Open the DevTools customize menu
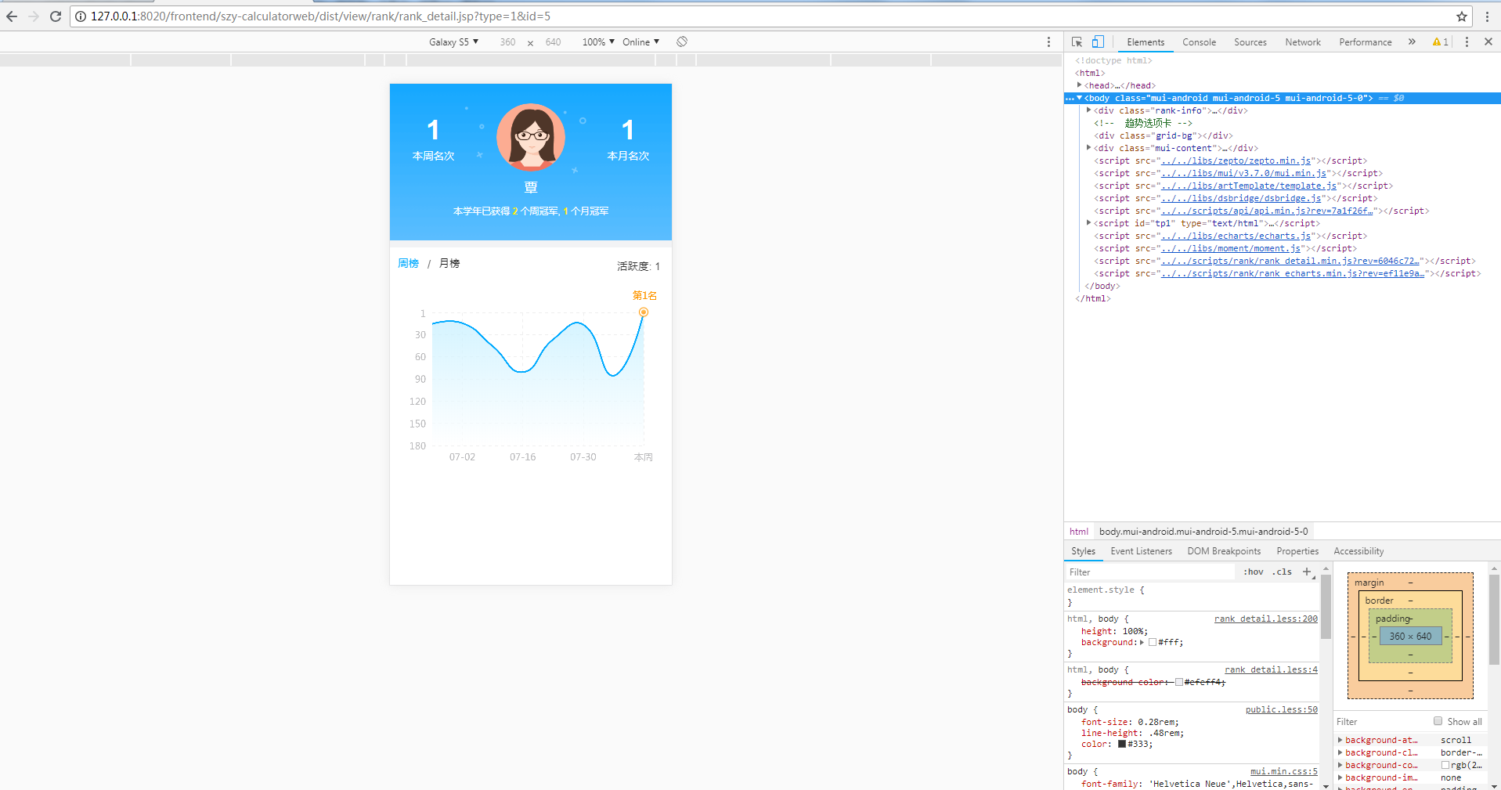Viewport: 1501px width, 790px height. pyautogui.click(x=1467, y=41)
